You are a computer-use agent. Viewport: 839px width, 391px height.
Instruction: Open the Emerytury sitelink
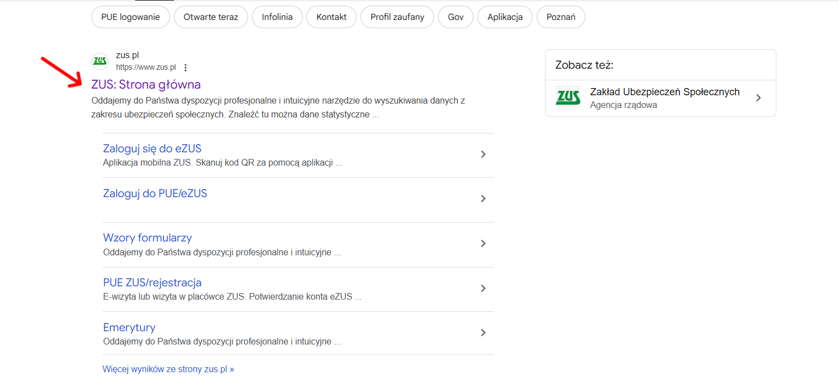coord(129,327)
